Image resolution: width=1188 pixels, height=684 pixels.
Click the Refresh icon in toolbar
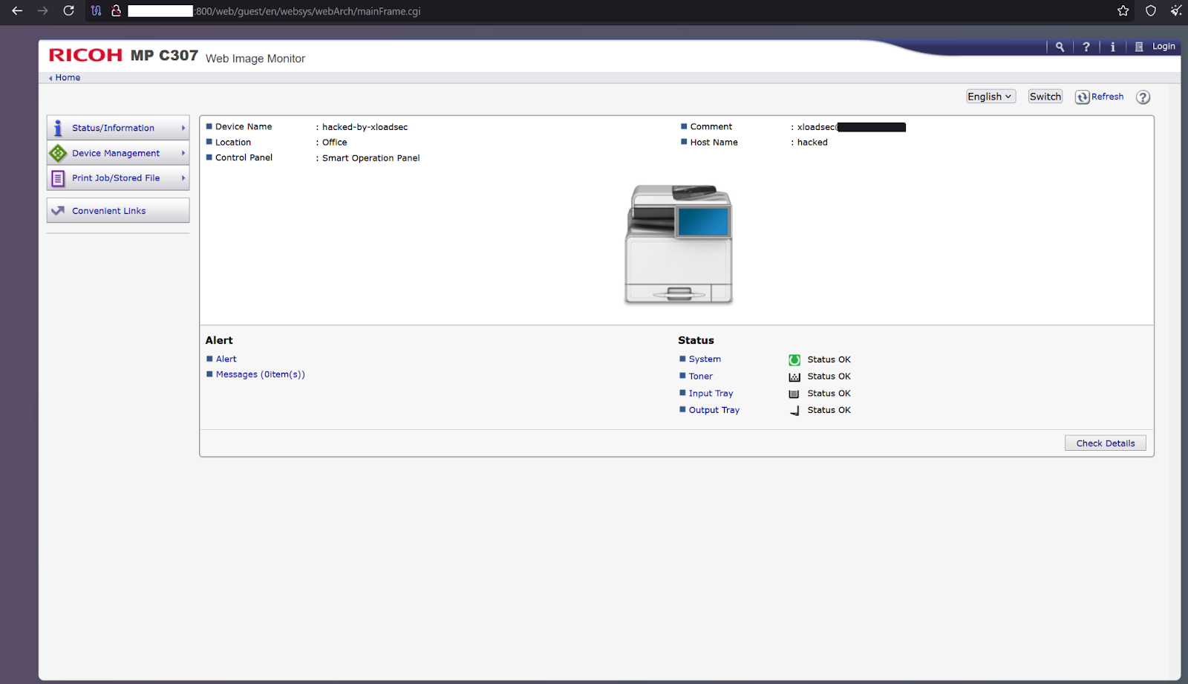click(1083, 97)
